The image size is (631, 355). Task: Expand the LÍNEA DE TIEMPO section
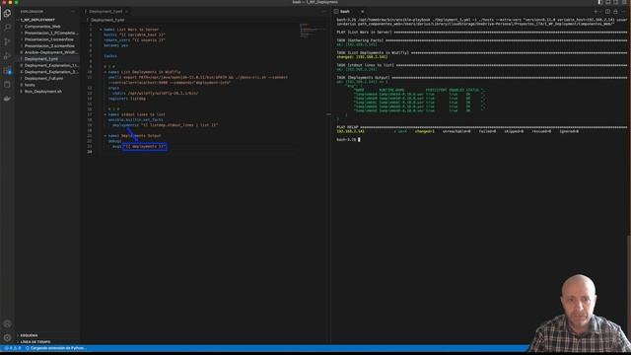coord(35,342)
